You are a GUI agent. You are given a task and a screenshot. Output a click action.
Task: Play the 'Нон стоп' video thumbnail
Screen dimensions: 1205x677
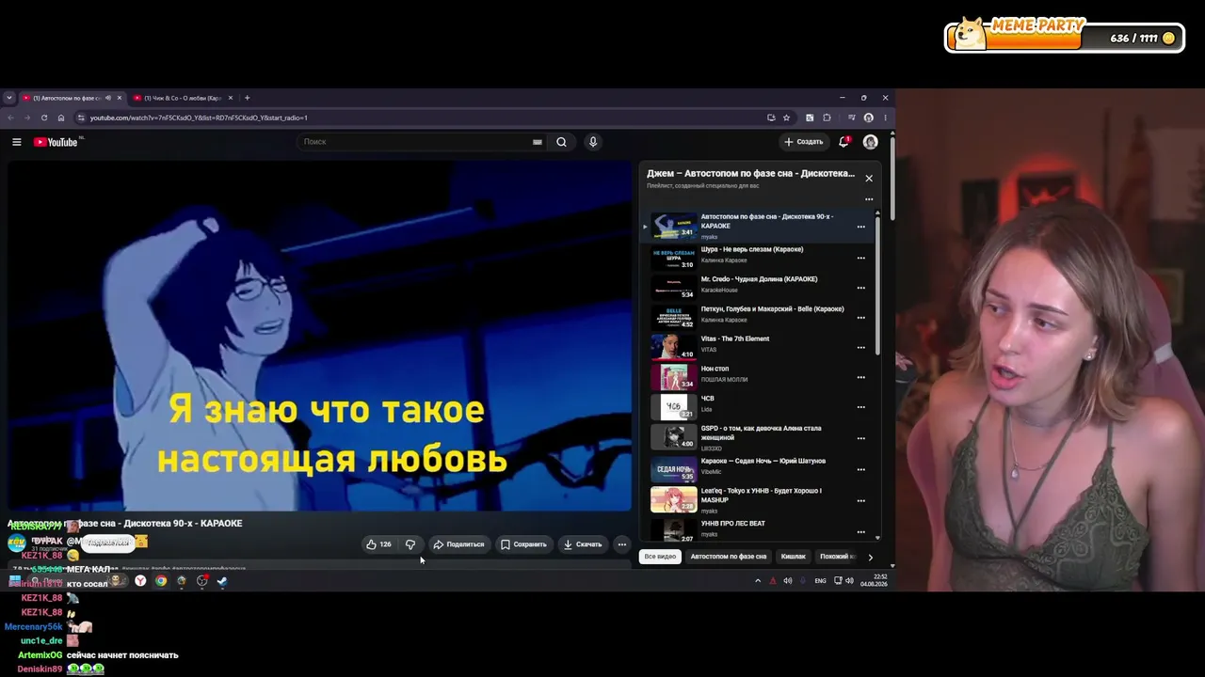(674, 377)
